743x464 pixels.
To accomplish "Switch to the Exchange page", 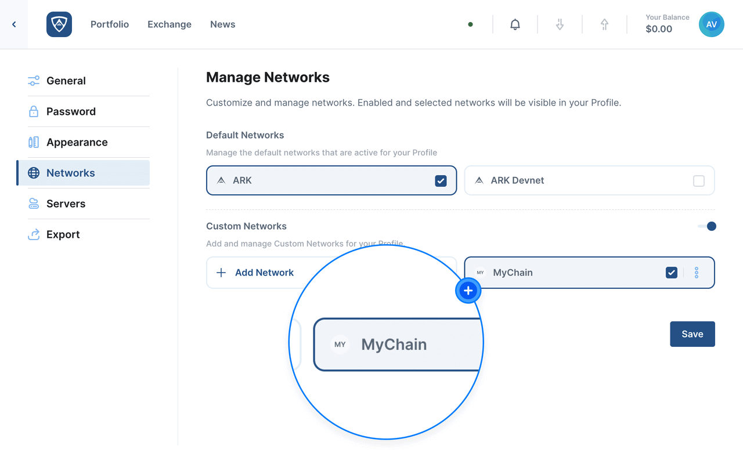I will (x=169, y=24).
